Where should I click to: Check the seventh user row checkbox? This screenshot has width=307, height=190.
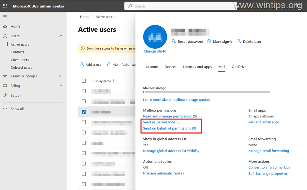coord(84,153)
